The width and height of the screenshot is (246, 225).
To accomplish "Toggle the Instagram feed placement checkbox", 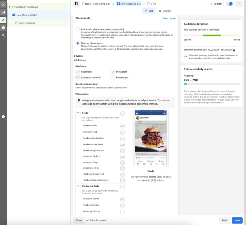I will [x=122, y=132].
